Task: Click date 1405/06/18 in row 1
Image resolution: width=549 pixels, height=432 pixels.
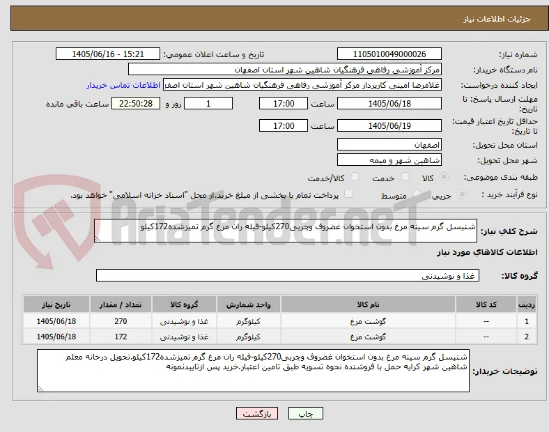Action: (56, 321)
